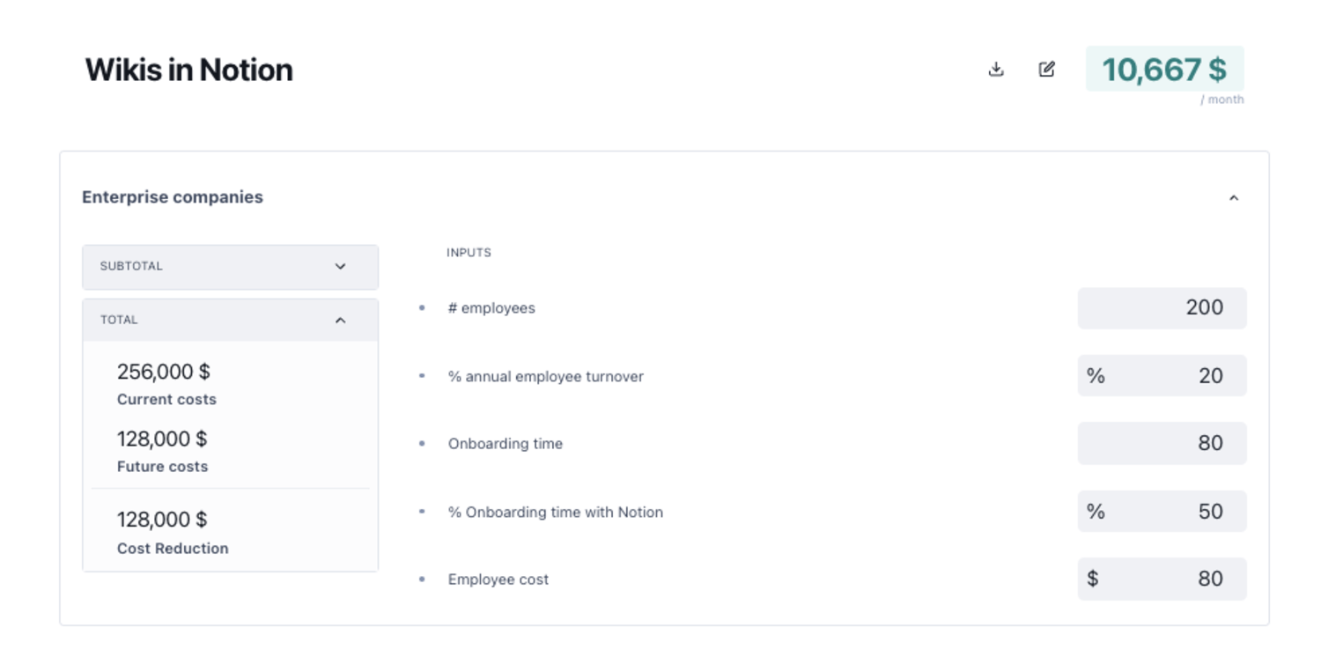The width and height of the screenshot is (1321, 657).
Task: Click the # employees input field
Action: (x=1162, y=308)
